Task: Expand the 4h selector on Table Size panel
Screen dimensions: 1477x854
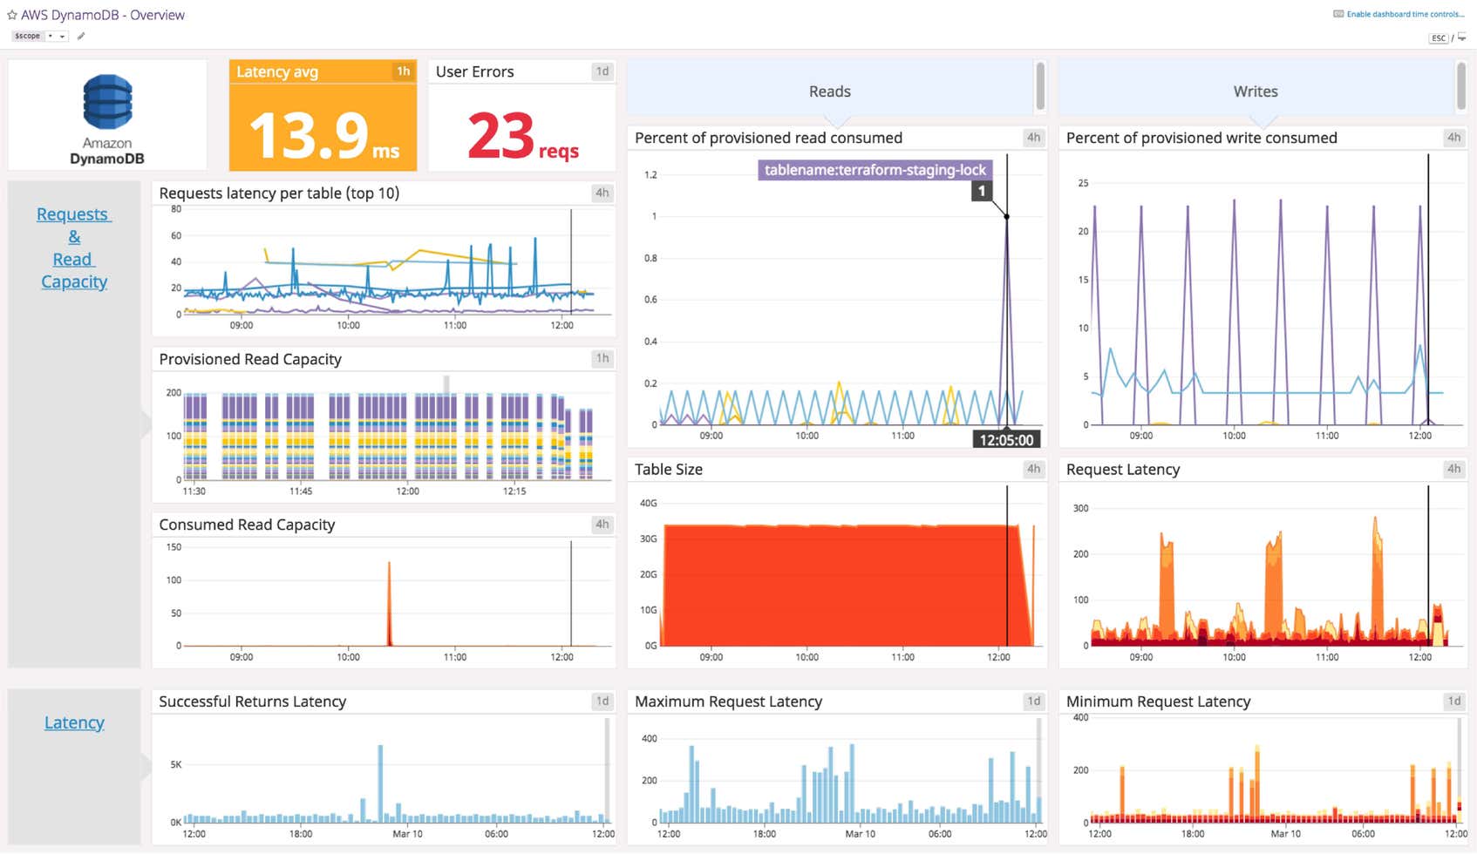Action: (x=1033, y=469)
